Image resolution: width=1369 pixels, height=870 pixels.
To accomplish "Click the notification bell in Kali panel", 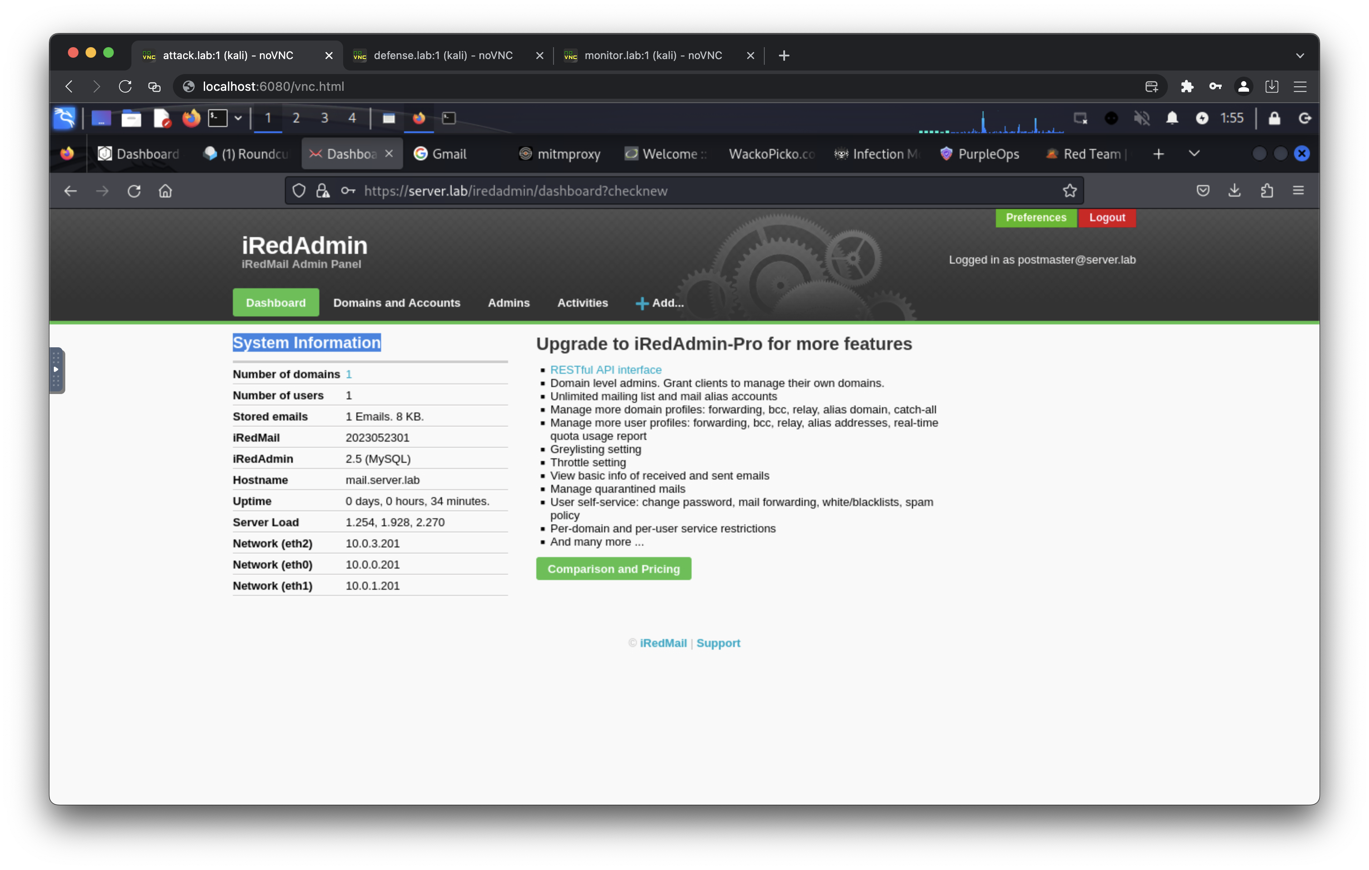I will (1172, 118).
